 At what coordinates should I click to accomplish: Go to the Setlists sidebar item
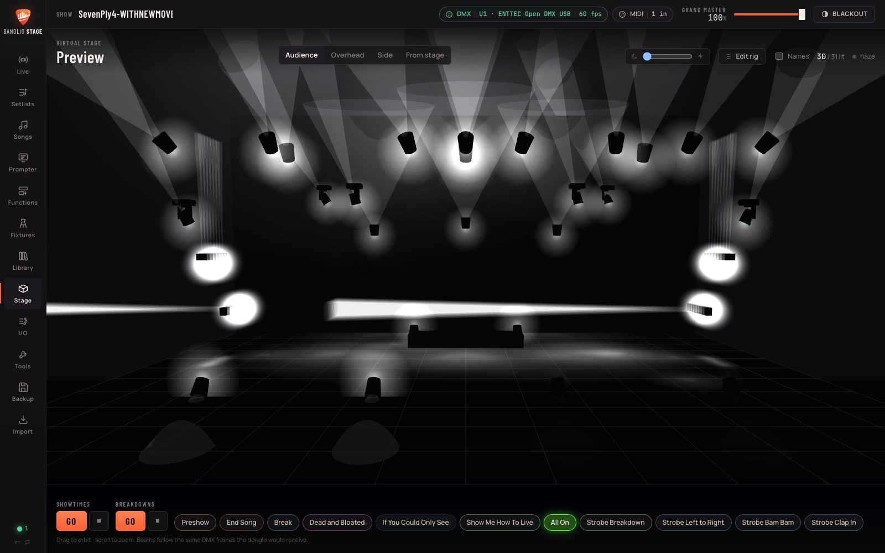(23, 97)
